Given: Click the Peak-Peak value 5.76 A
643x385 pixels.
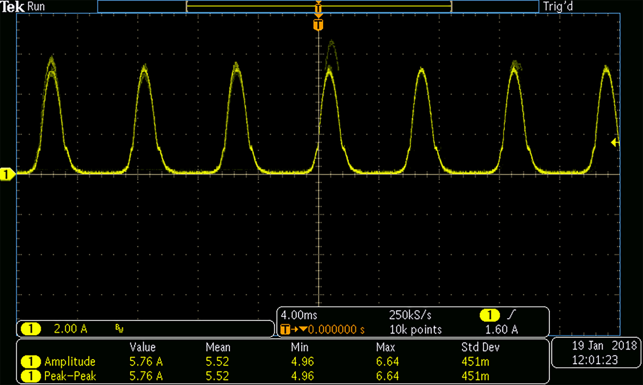Looking at the screenshot, I should pyautogui.click(x=146, y=376).
